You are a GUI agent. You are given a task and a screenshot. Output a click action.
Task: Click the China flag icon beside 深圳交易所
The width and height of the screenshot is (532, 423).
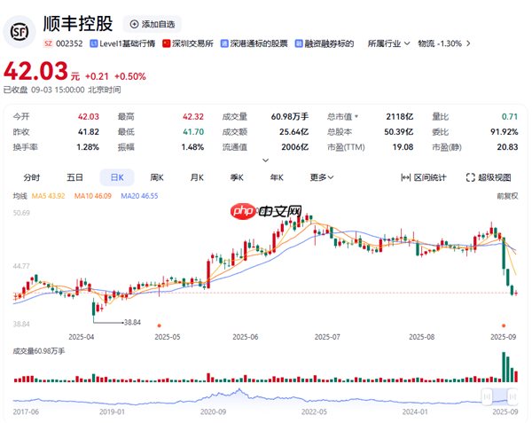tap(167, 43)
